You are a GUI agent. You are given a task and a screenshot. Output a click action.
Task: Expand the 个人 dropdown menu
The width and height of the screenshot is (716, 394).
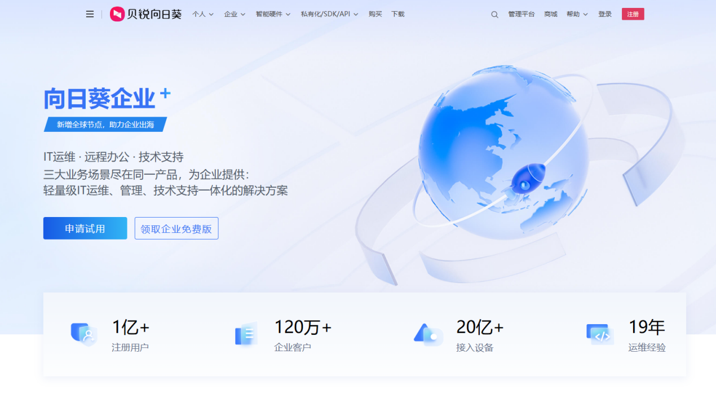click(203, 14)
